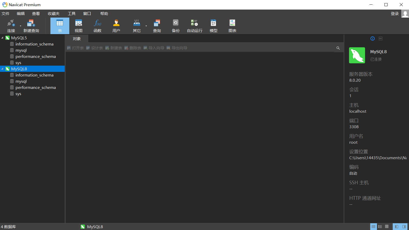
Task: Click Import Wizard (导入向导) button
Action: (x=154, y=48)
